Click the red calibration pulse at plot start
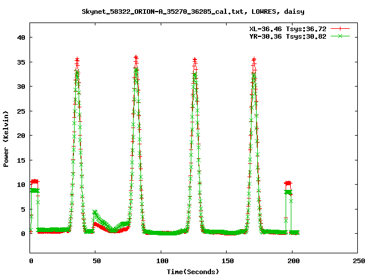 [35, 181]
